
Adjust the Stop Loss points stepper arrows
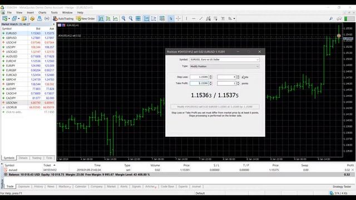[238, 77]
